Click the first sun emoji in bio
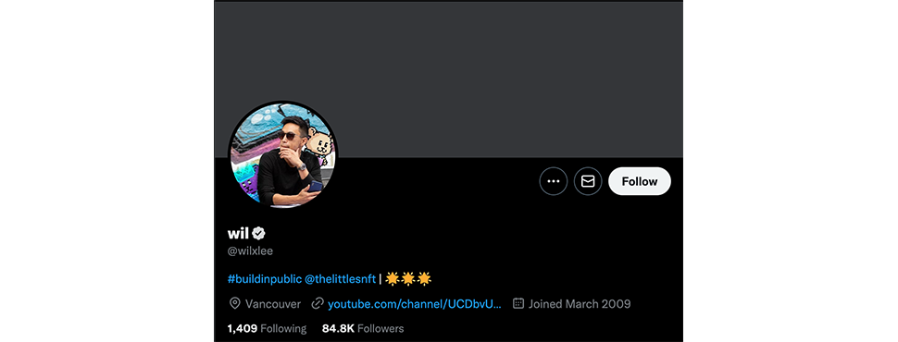The width and height of the screenshot is (898, 342). 393,279
